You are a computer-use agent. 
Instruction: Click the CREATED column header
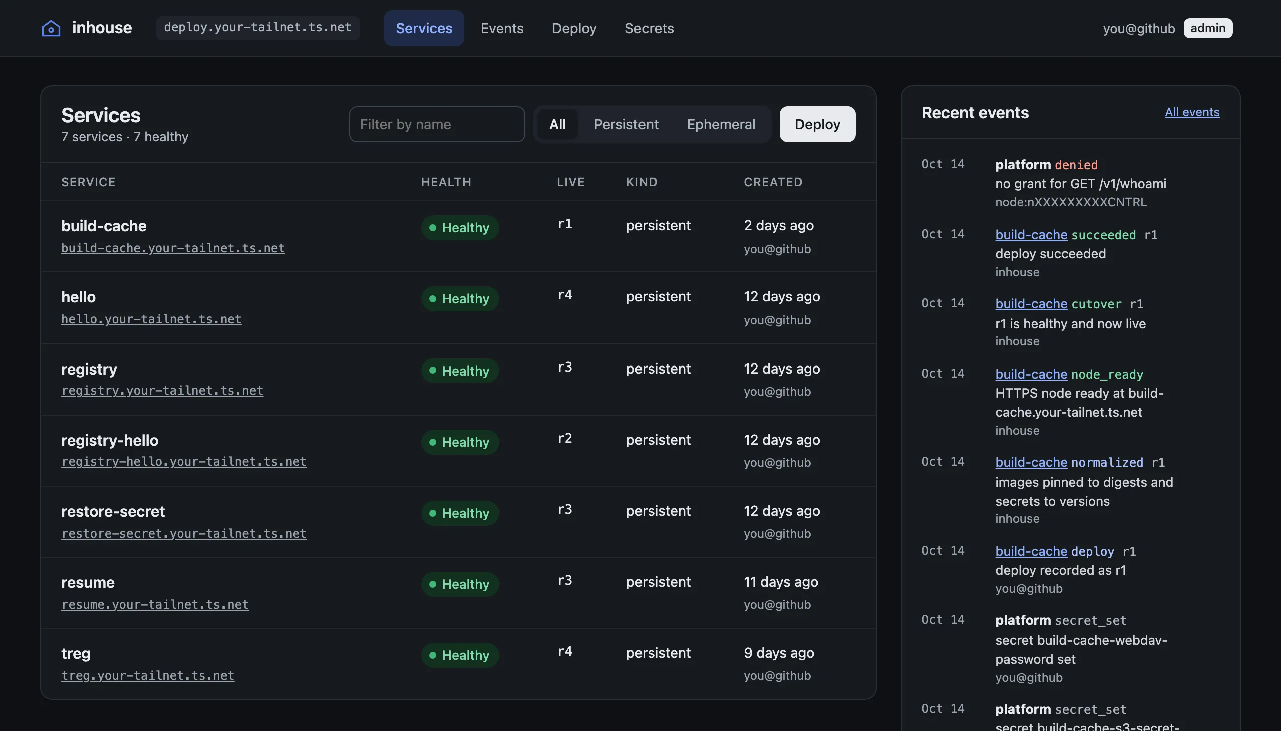(773, 182)
